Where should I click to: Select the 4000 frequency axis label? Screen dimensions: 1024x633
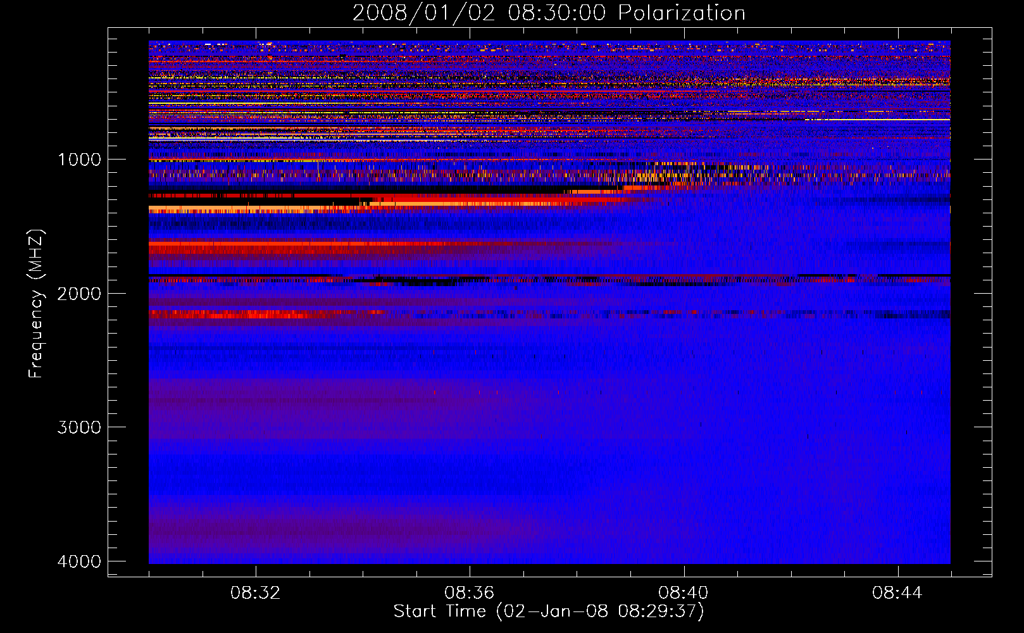pos(79,561)
